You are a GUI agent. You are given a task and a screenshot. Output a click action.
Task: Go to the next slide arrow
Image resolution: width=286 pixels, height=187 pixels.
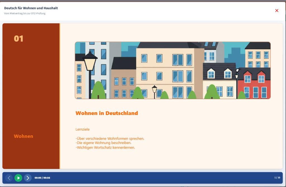28,178
